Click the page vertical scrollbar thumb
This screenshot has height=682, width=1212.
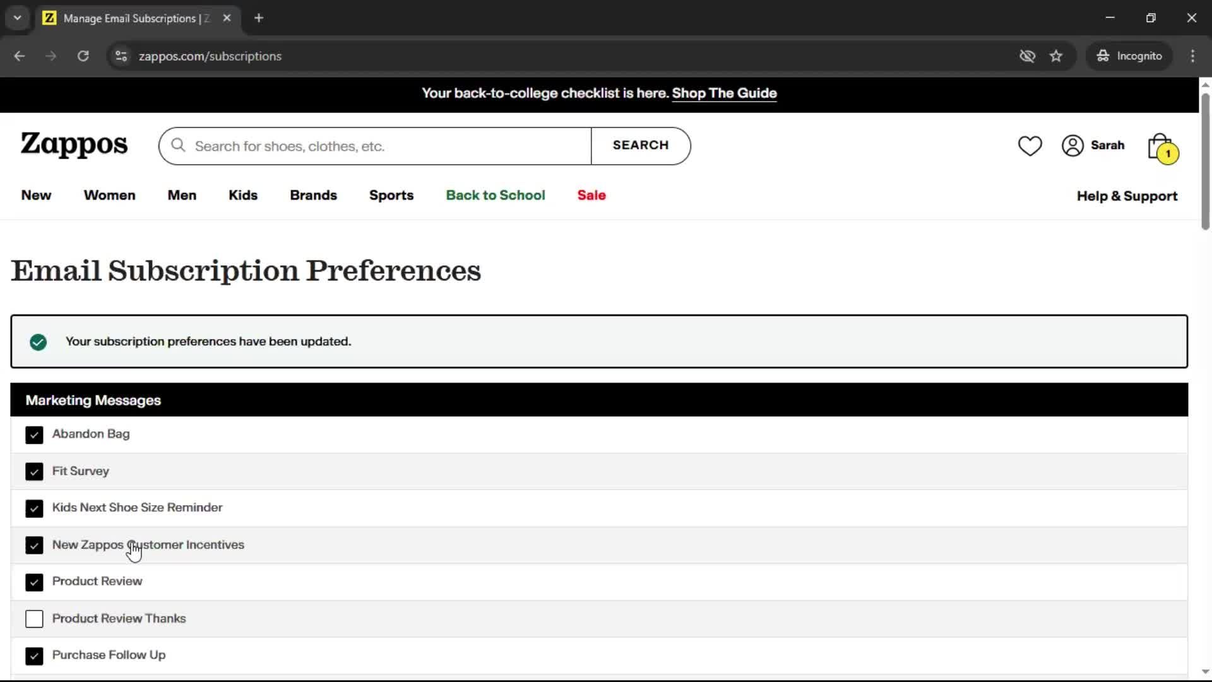(x=1205, y=162)
